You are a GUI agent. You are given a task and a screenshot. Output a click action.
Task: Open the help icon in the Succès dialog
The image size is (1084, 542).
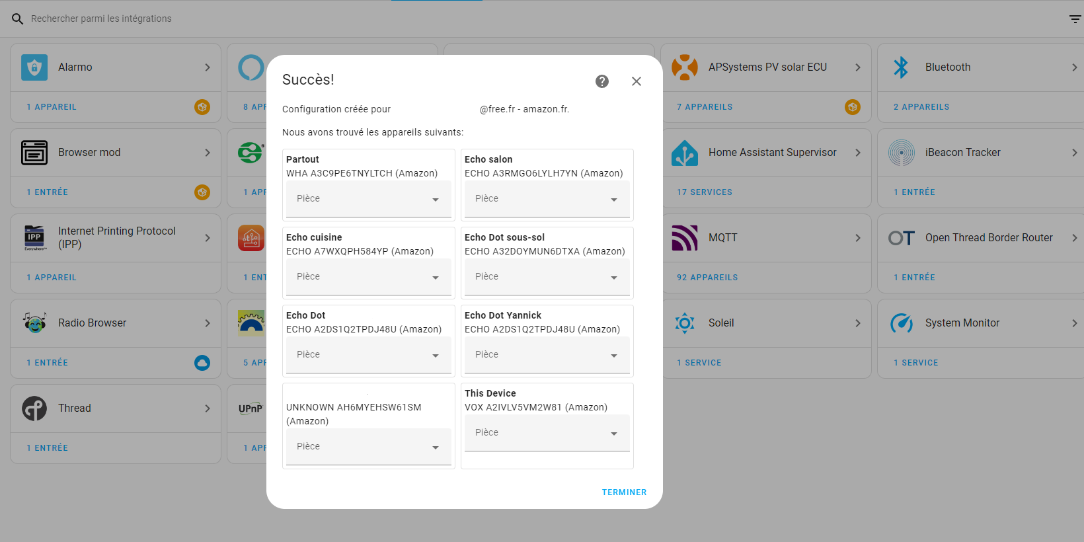point(602,81)
